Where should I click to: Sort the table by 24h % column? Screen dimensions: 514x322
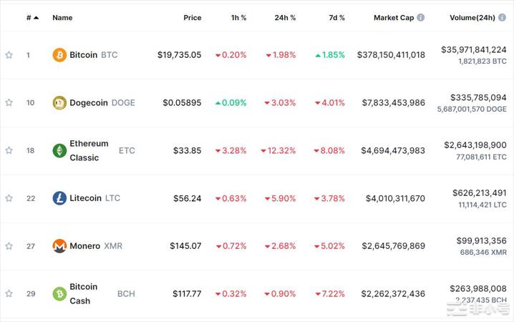coord(284,17)
